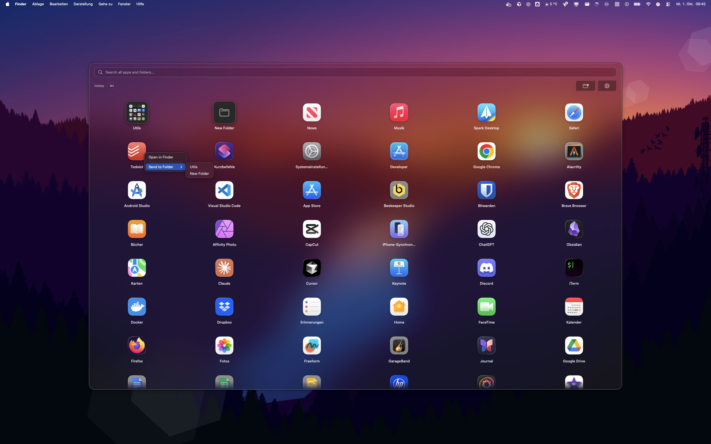Open the Control Center menu bar icon

[668, 4]
